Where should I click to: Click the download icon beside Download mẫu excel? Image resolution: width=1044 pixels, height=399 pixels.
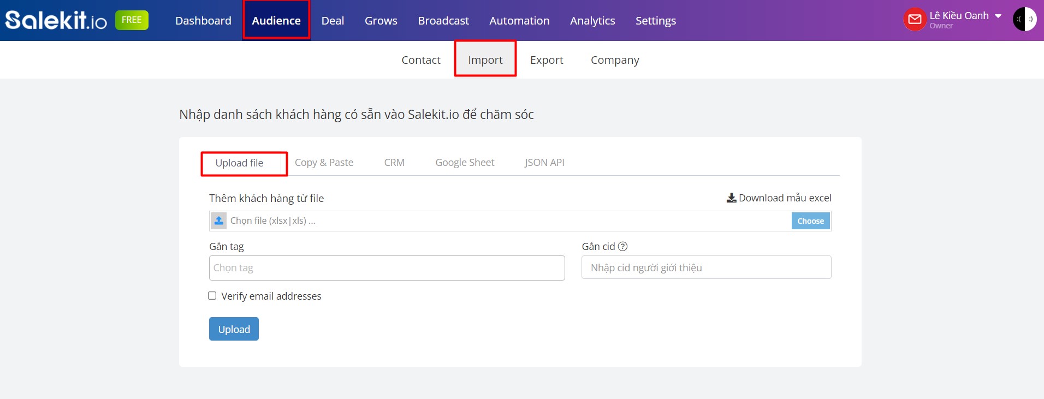(731, 198)
